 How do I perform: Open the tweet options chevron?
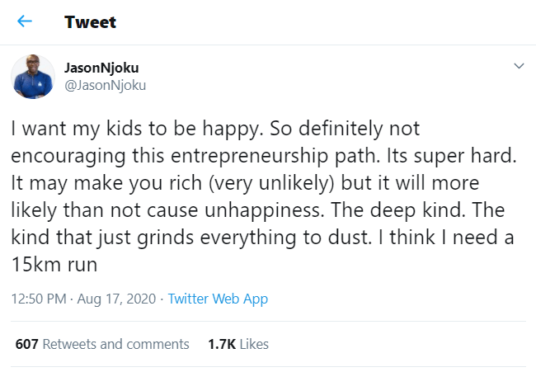(519, 66)
